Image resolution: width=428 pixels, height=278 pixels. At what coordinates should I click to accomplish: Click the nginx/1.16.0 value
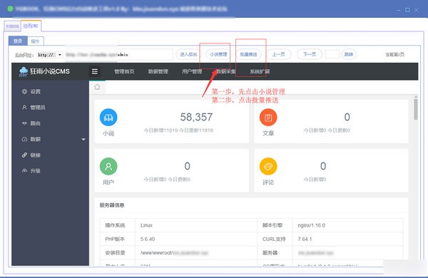pyautogui.click(x=312, y=225)
